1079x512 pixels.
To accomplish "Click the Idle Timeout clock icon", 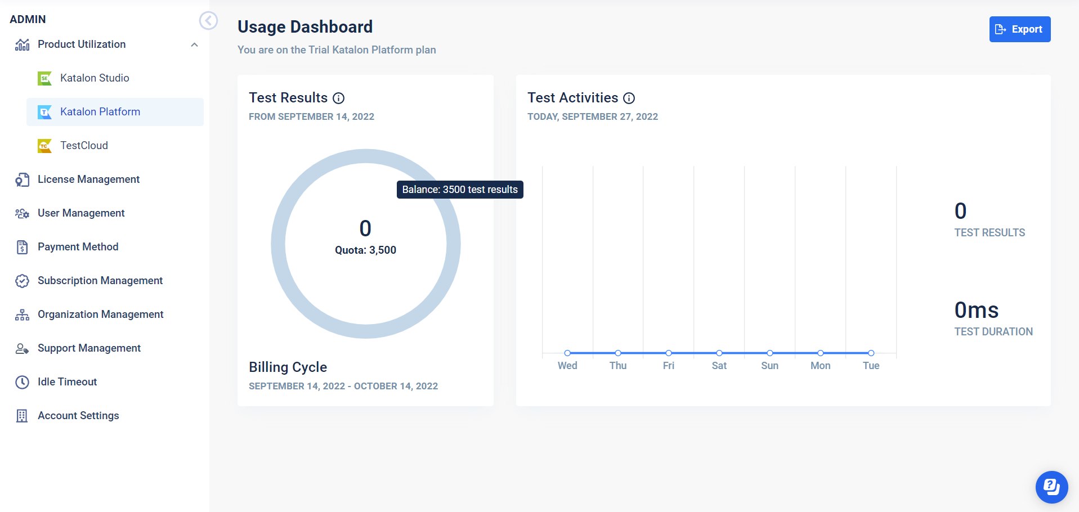I will coord(22,382).
